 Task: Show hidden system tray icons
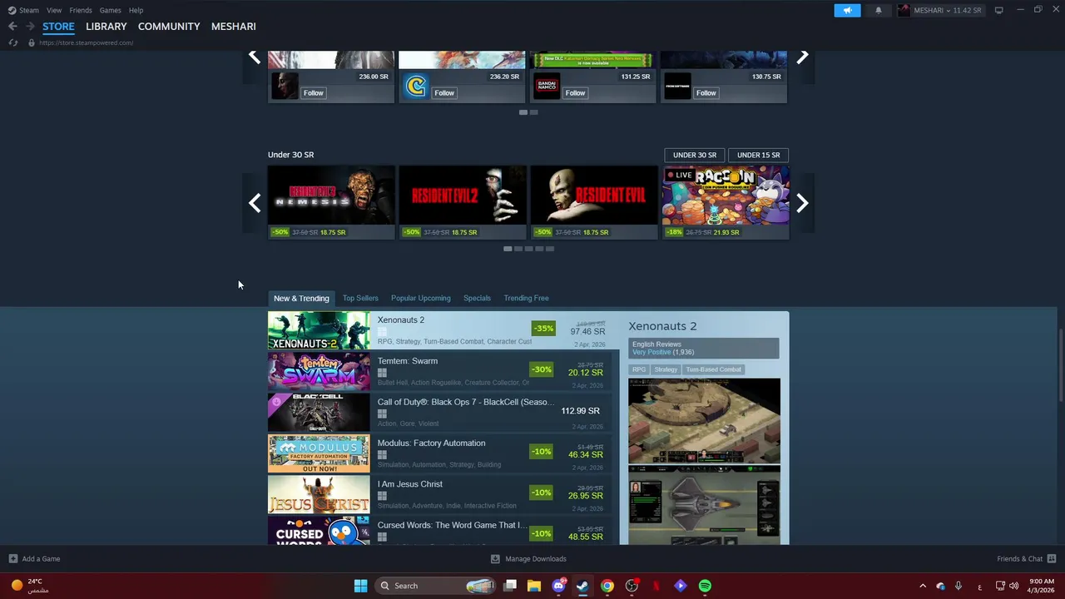coord(922,586)
